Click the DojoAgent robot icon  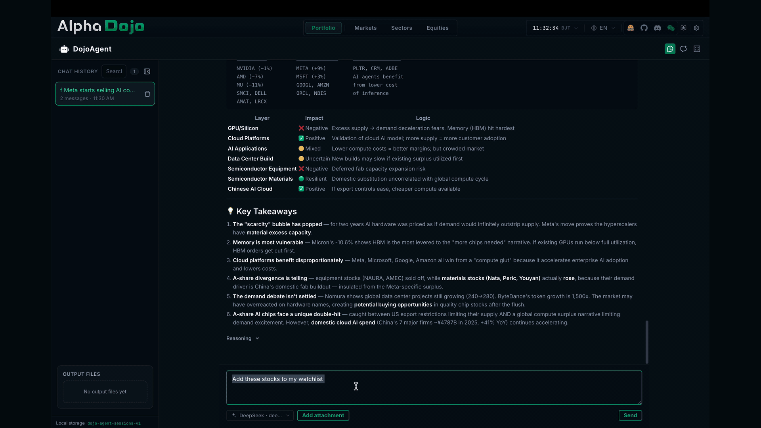click(64, 49)
